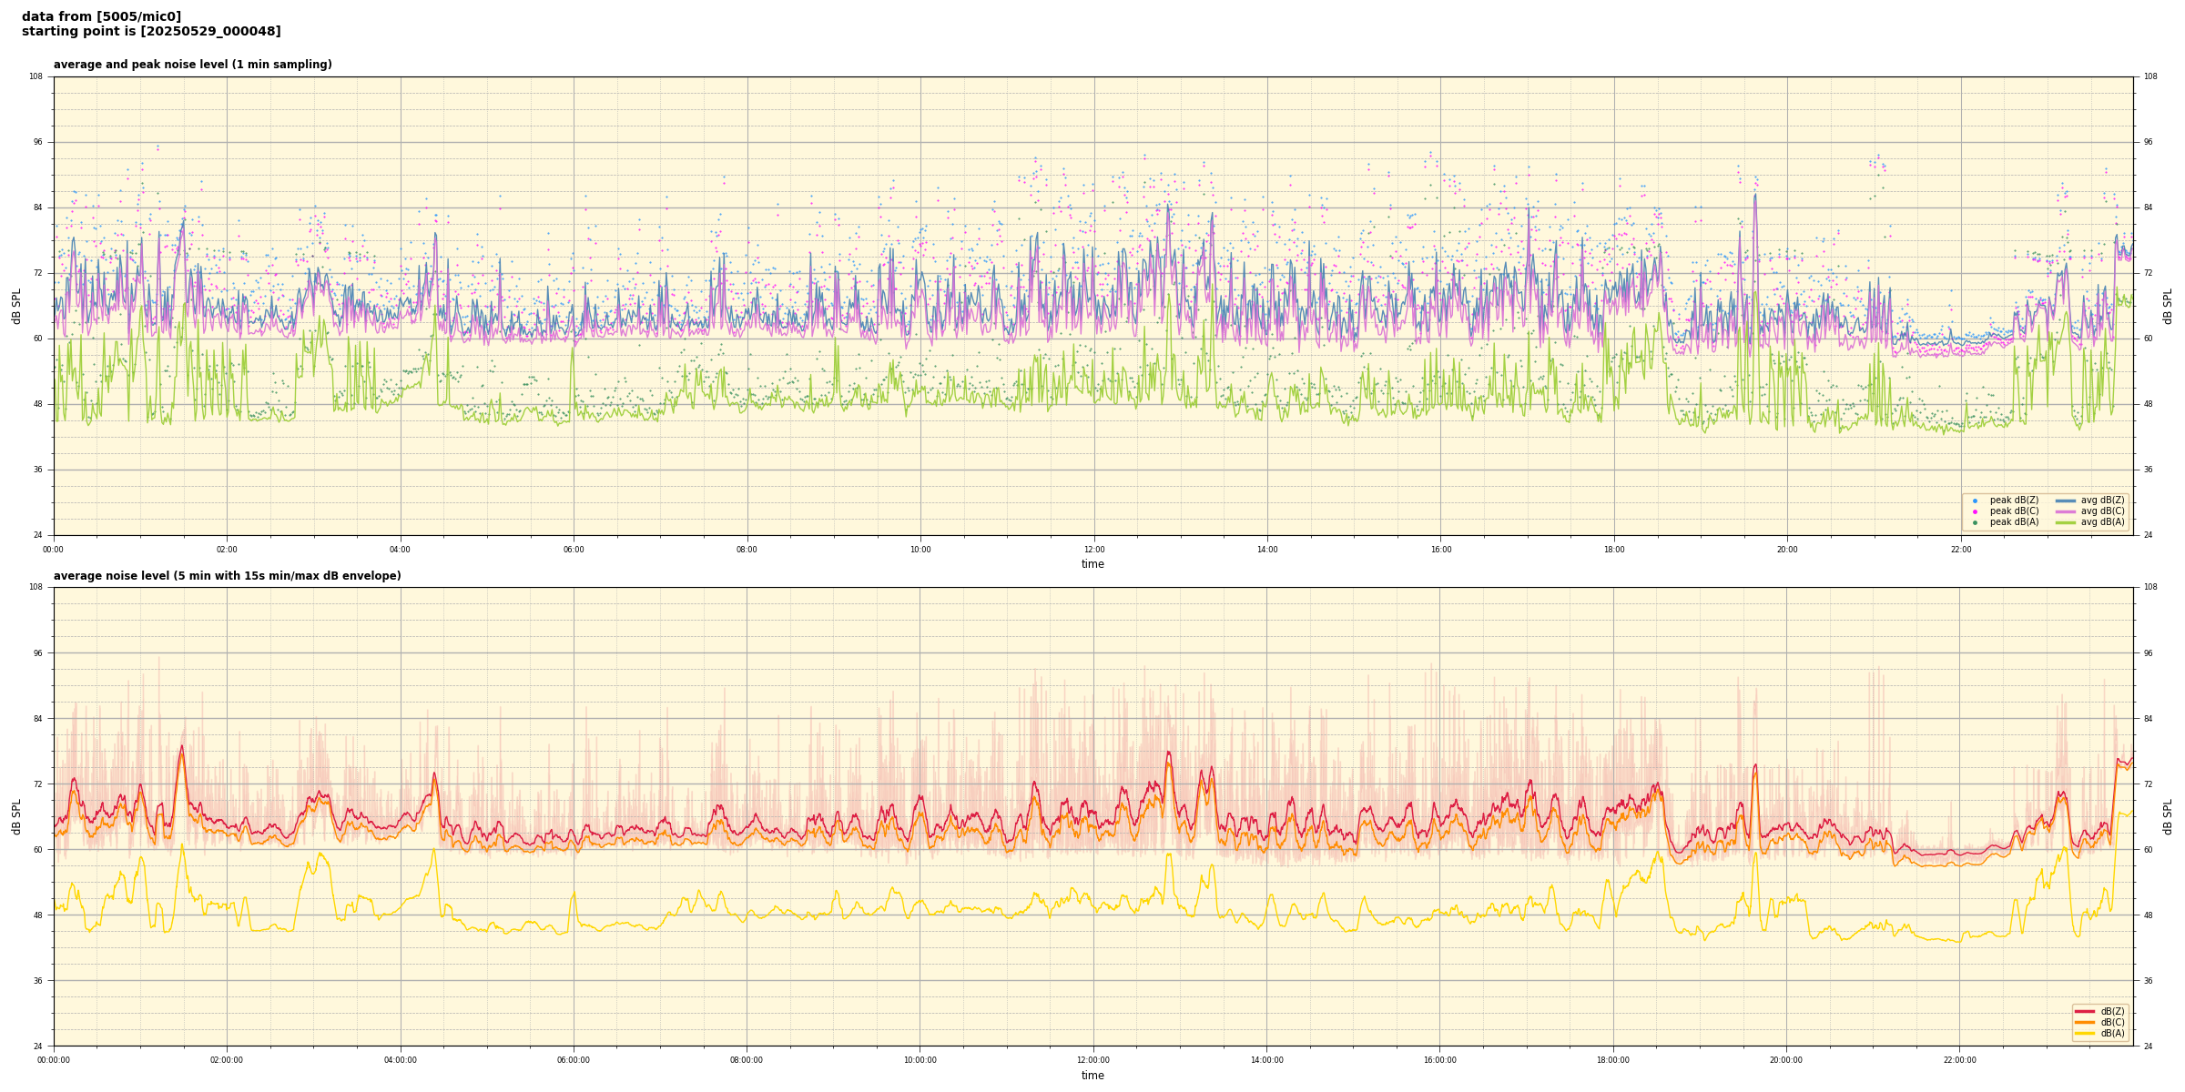Click the left 'dB SPL' label of top chart
Screen dimensions: 2185x1092
(16, 306)
